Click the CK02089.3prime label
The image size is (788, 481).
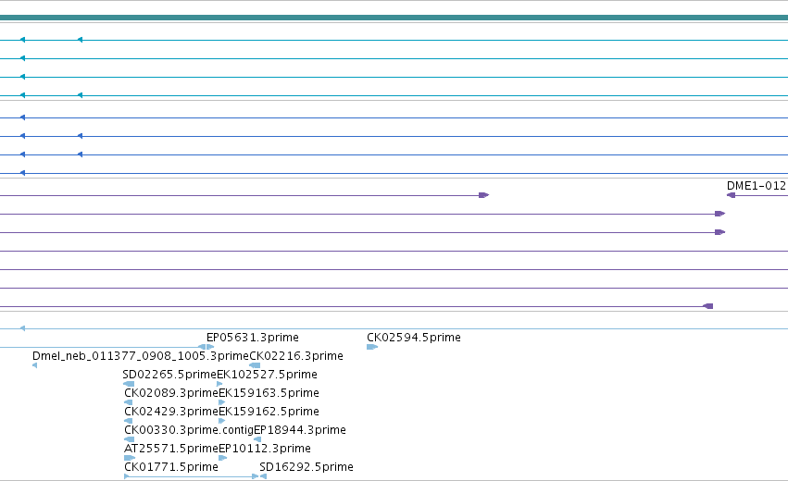click(x=171, y=393)
